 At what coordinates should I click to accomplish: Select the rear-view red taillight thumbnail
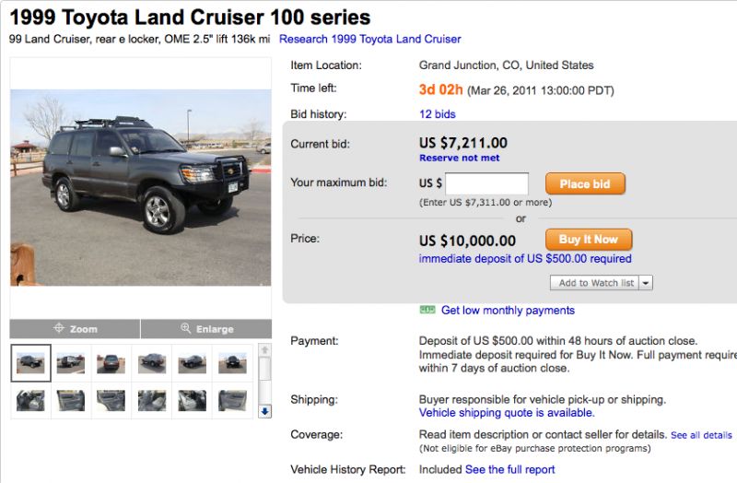point(111,362)
